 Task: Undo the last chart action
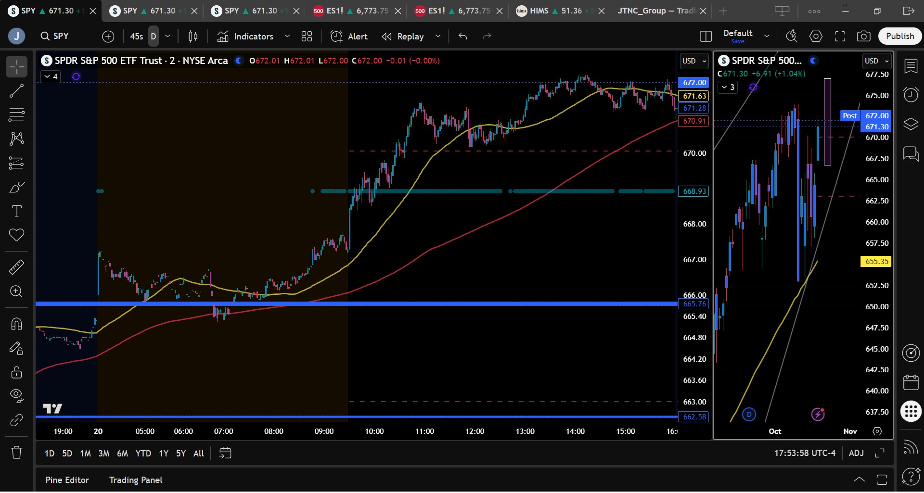pyautogui.click(x=463, y=36)
